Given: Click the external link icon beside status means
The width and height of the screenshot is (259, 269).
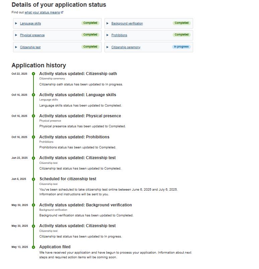Looking at the screenshot, I should click(62, 12).
